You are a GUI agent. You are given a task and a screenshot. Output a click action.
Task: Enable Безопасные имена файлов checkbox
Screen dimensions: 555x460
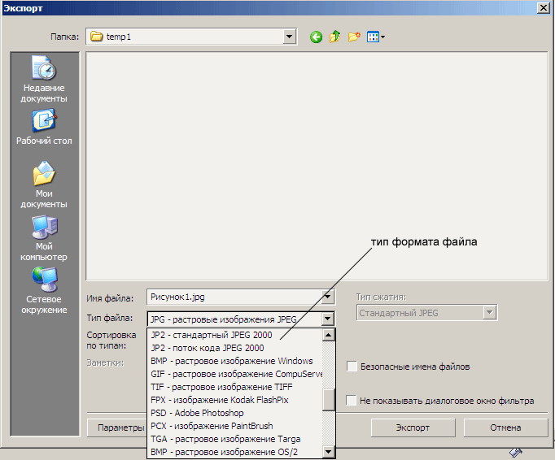[x=352, y=367]
